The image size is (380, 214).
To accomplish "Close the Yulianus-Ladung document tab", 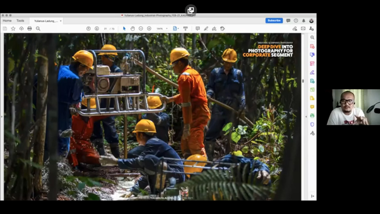I will 61,21.
